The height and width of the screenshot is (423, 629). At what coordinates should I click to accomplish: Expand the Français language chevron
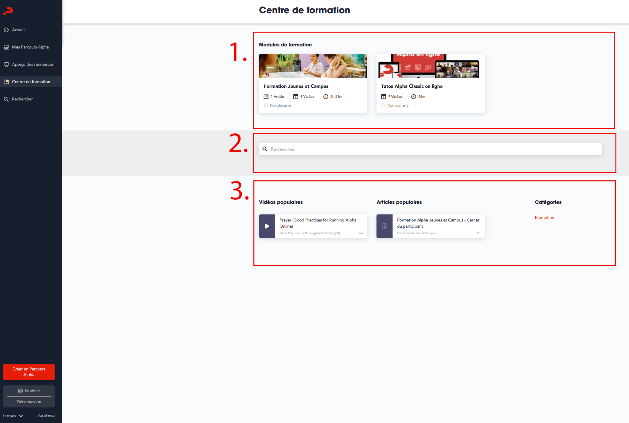point(21,416)
